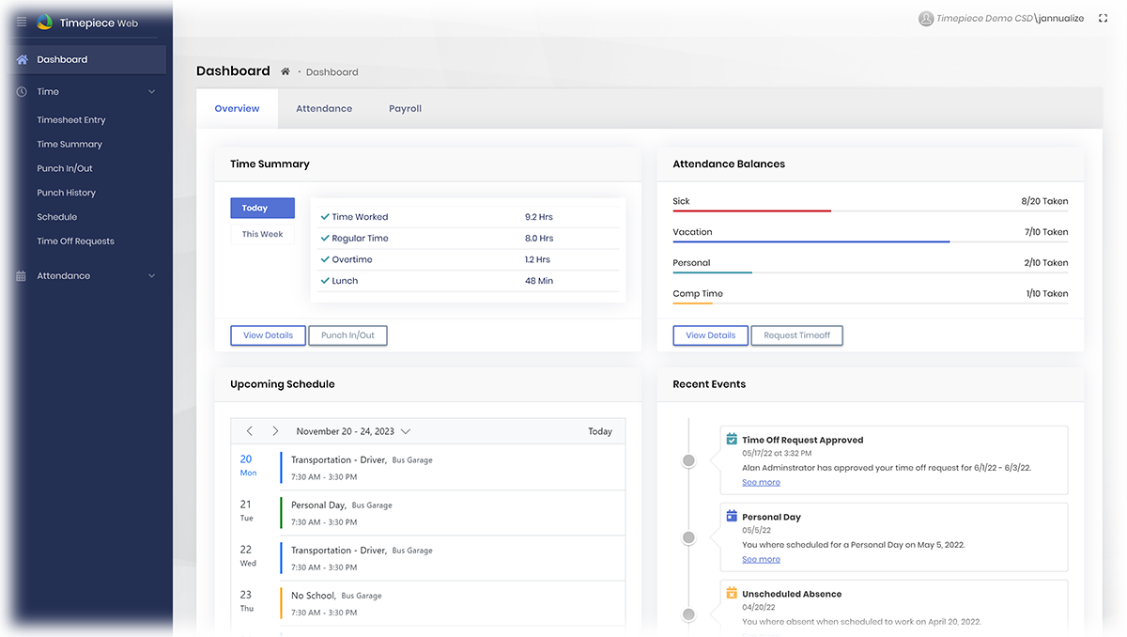Image resolution: width=1127 pixels, height=637 pixels.
Task: Go to previous week in schedule
Action: point(250,431)
